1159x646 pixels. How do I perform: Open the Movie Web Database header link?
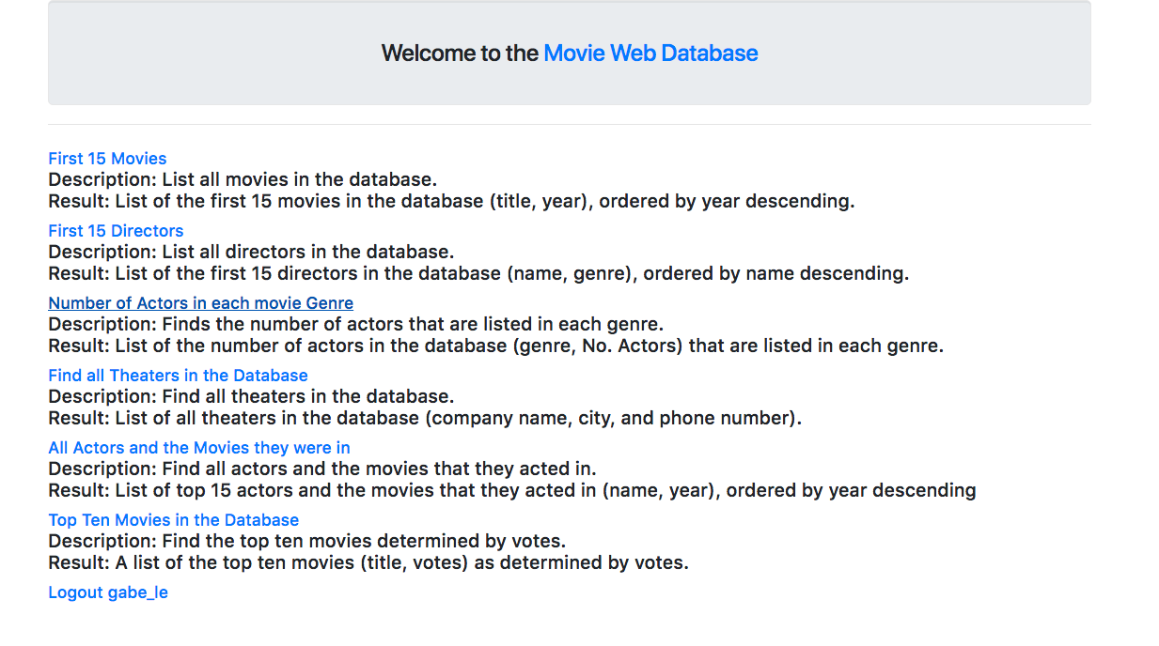650,54
